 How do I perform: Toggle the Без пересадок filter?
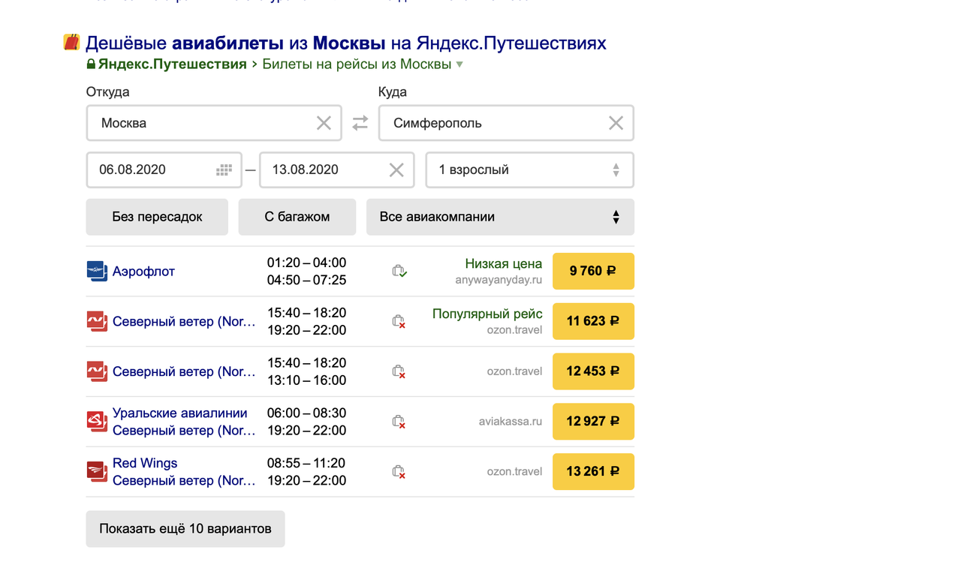[x=157, y=217]
